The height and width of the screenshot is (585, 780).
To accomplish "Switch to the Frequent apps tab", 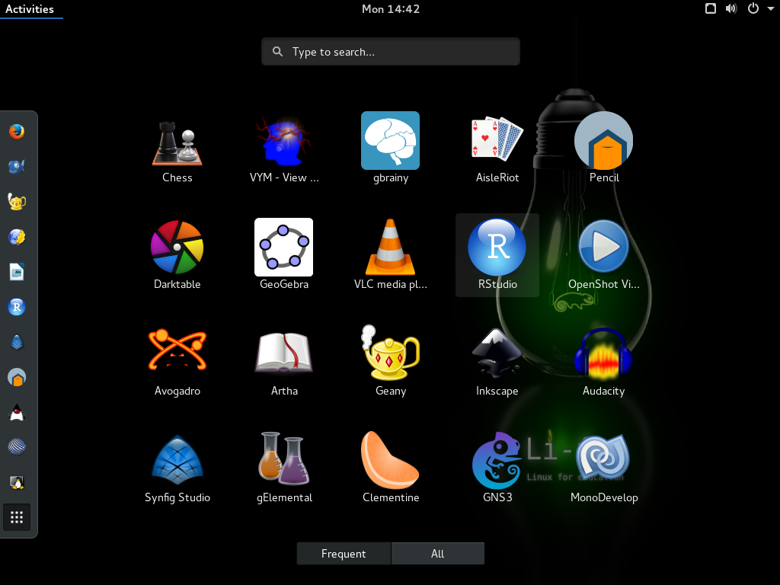I will [x=344, y=554].
